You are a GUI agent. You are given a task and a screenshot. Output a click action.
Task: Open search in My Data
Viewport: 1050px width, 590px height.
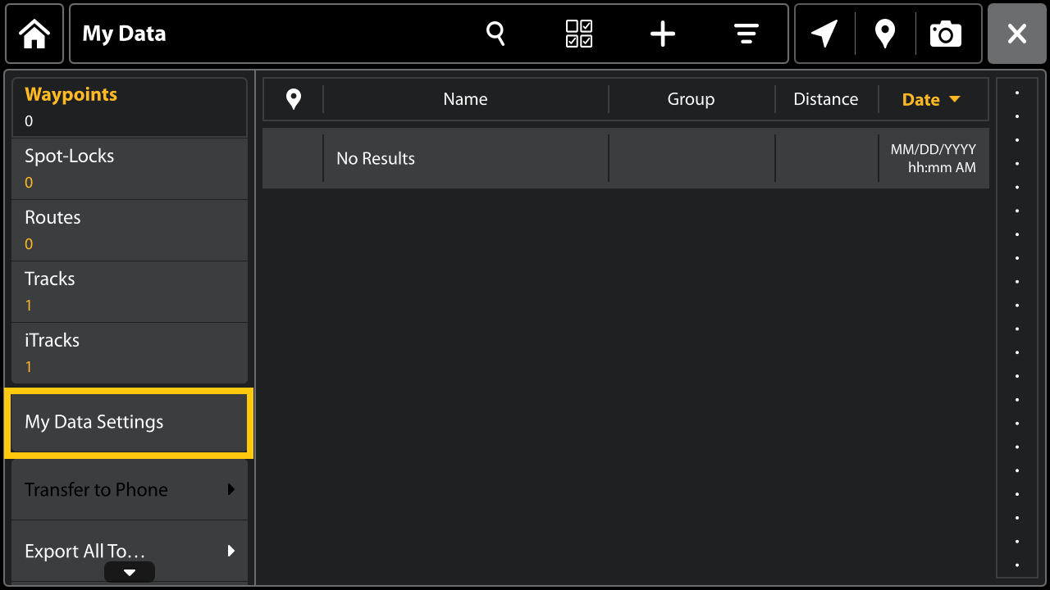495,34
